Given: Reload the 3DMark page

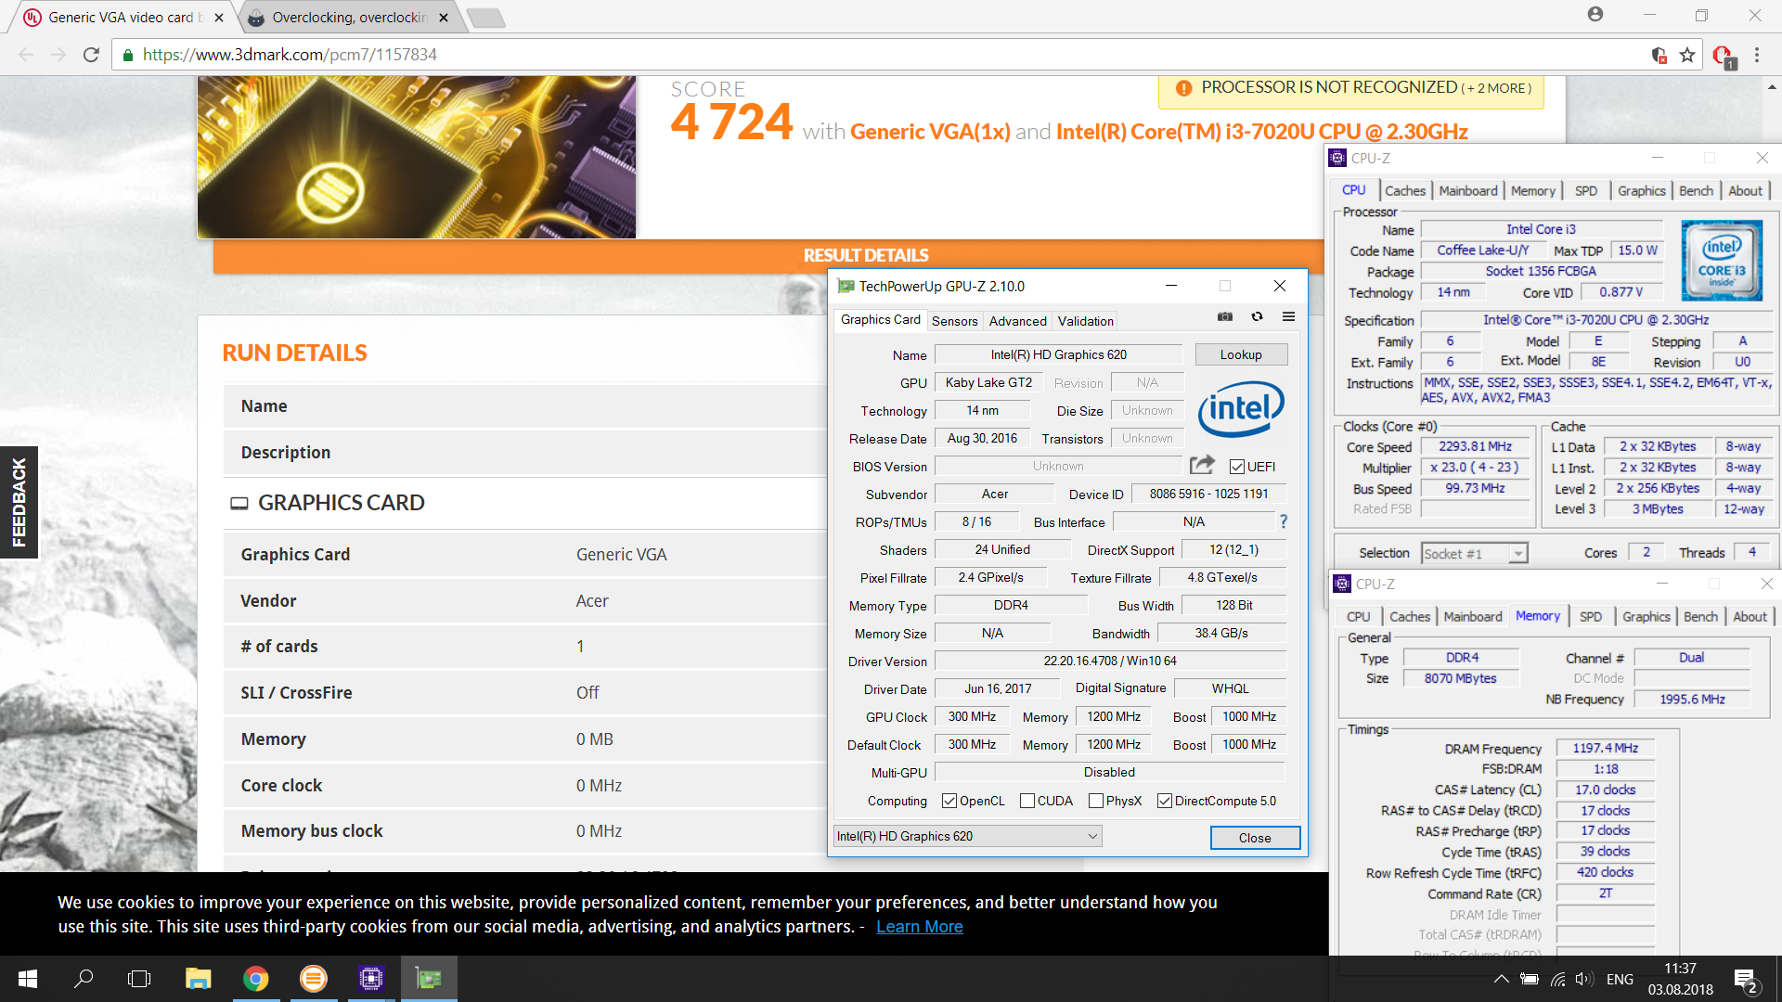Looking at the screenshot, I should (x=91, y=55).
